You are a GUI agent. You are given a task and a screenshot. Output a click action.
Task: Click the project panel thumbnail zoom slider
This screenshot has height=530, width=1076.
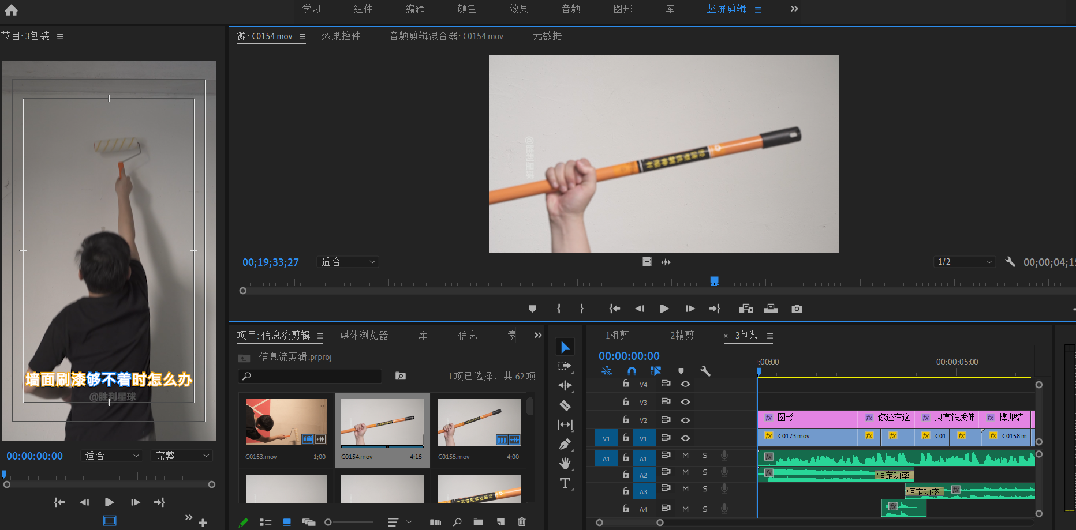point(328,522)
